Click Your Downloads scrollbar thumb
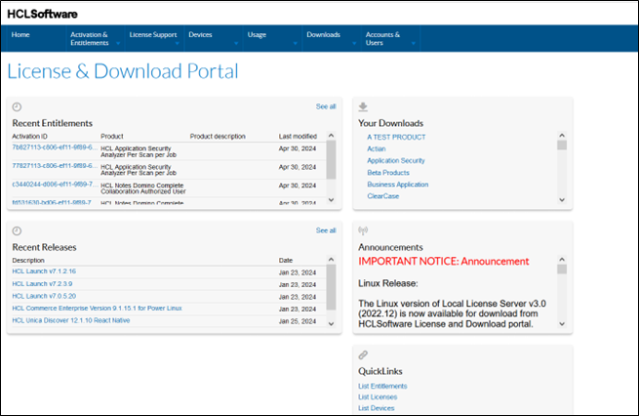639x416 pixels. coord(562,146)
